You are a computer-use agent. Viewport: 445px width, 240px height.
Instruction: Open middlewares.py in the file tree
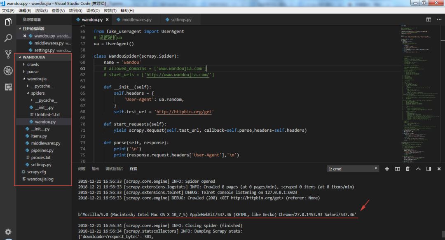(44, 143)
